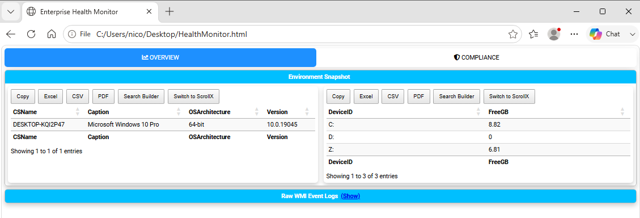Export the disk table to Excel
The height and width of the screenshot is (218, 640).
pos(366,97)
